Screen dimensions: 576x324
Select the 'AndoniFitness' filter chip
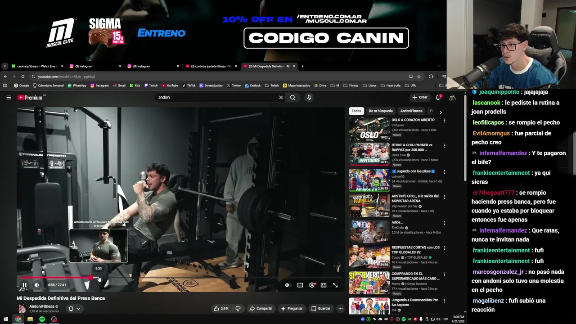click(x=411, y=111)
